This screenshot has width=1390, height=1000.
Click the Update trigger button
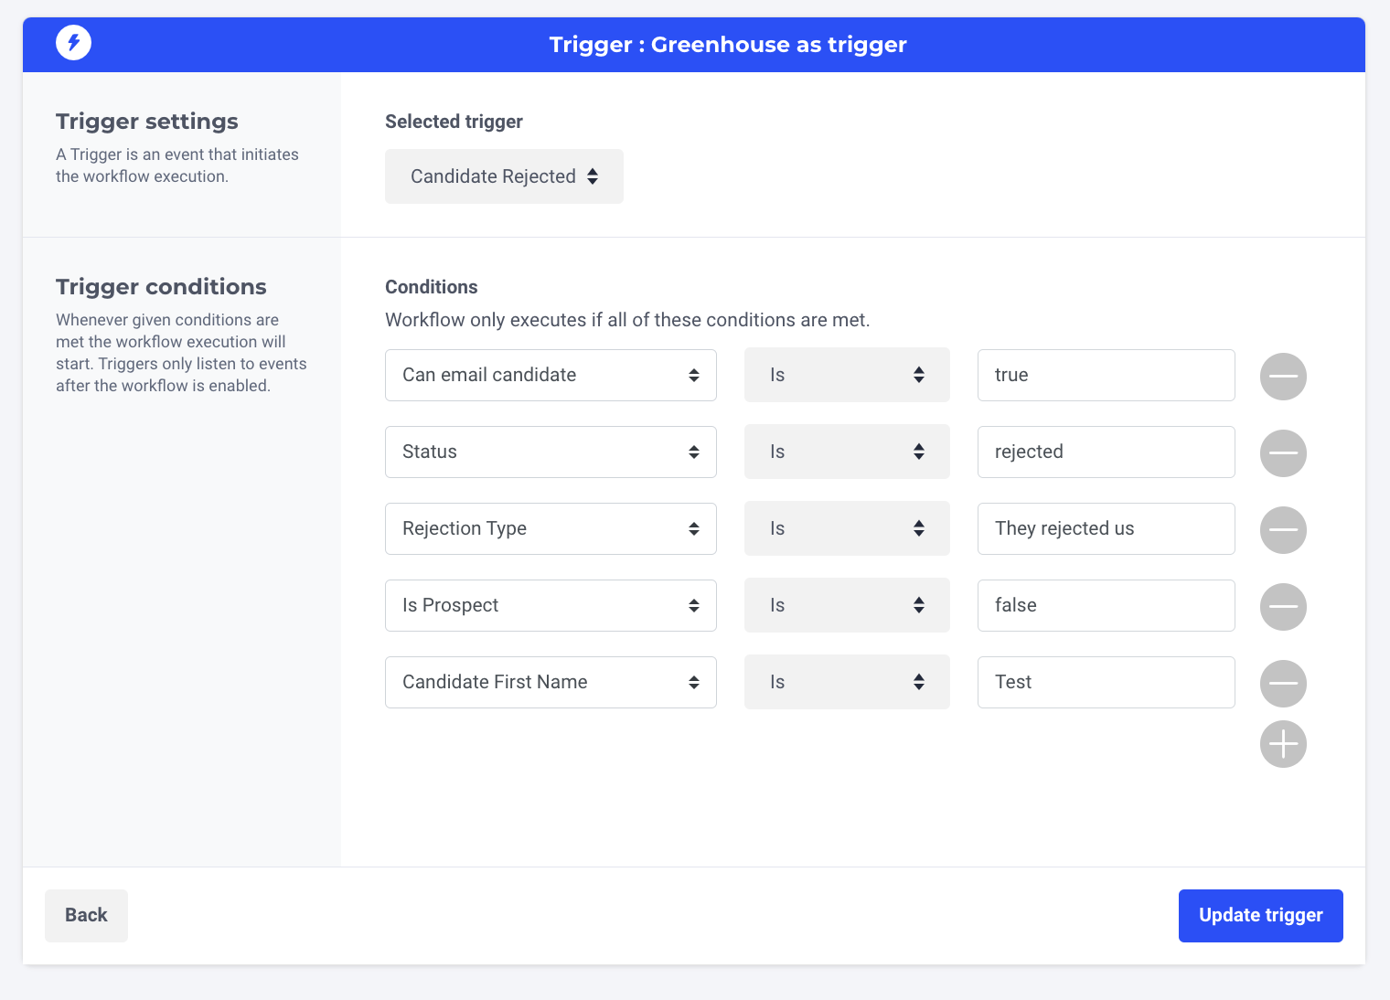click(1260, 915)
